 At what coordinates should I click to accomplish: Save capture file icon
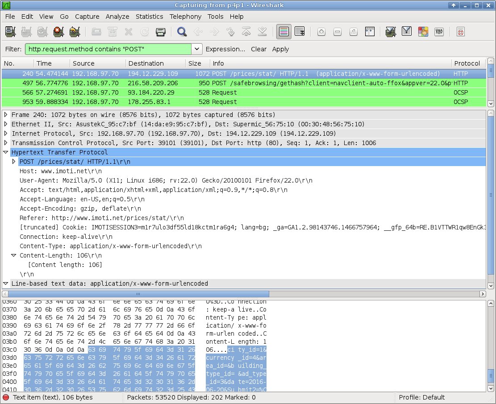[x=113, y=32]
